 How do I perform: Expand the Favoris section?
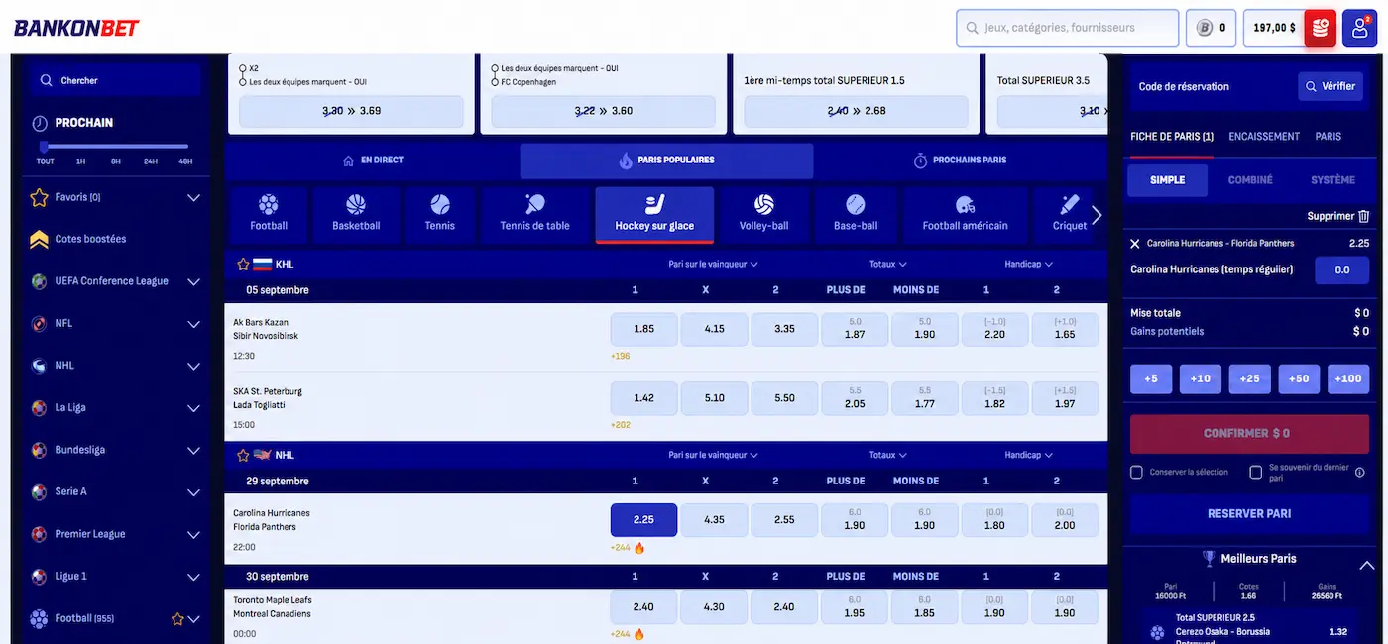[193, 198]
